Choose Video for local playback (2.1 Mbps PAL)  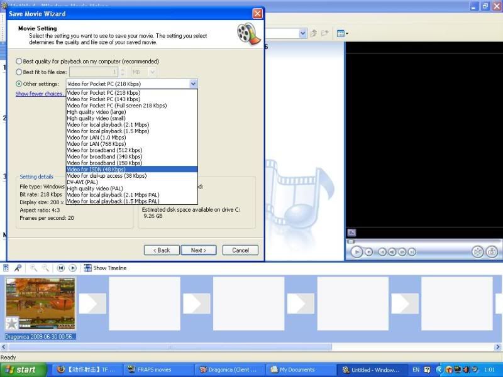pos(131,195)
